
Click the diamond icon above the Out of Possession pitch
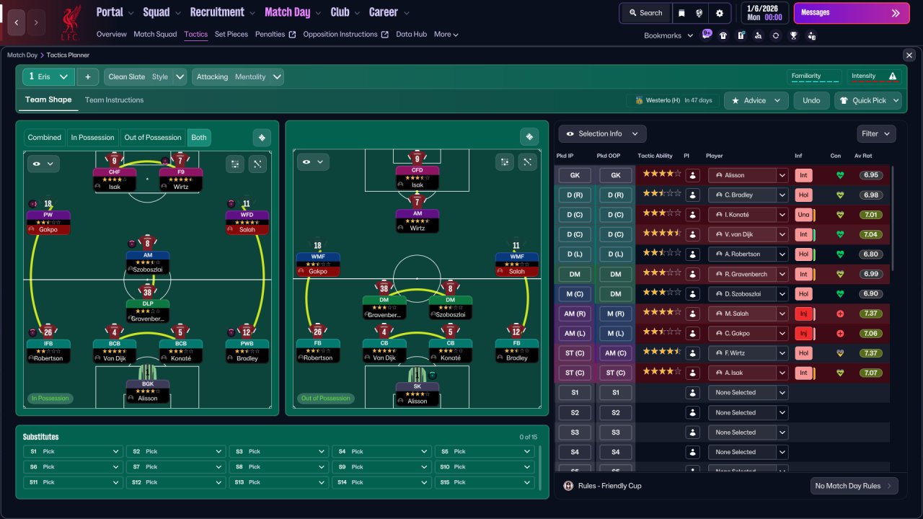[530, 137]
